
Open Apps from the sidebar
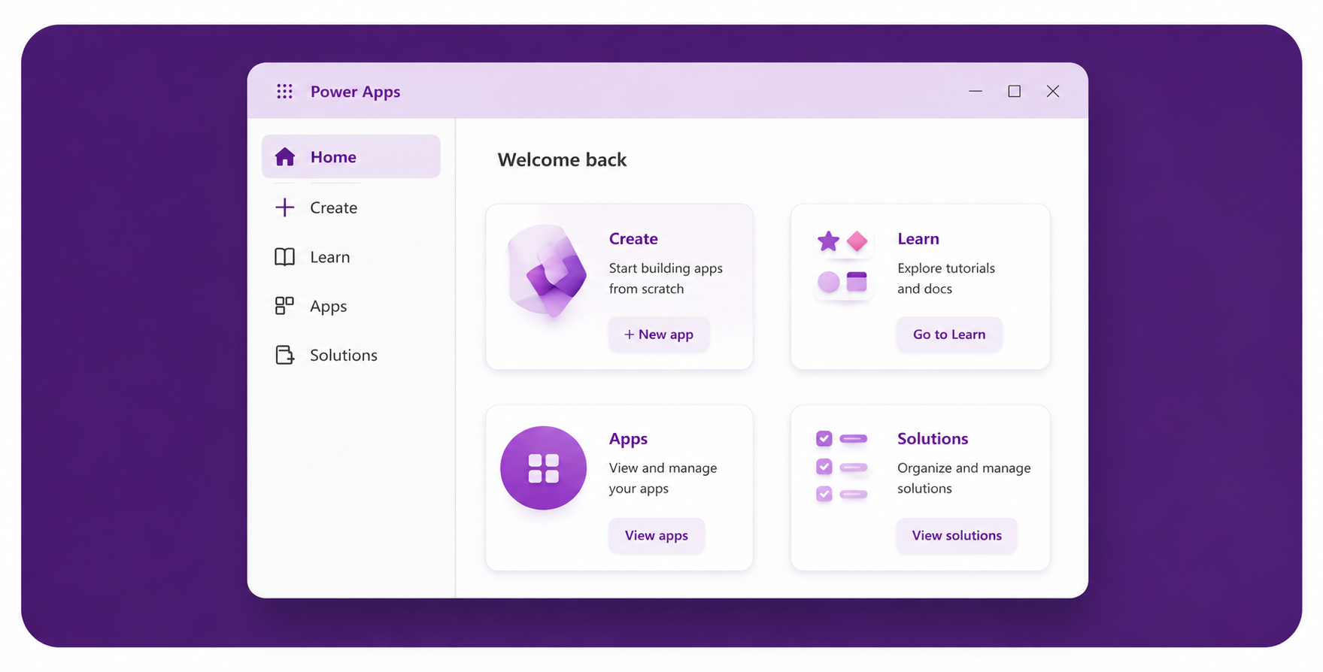[x=351, y=306]
